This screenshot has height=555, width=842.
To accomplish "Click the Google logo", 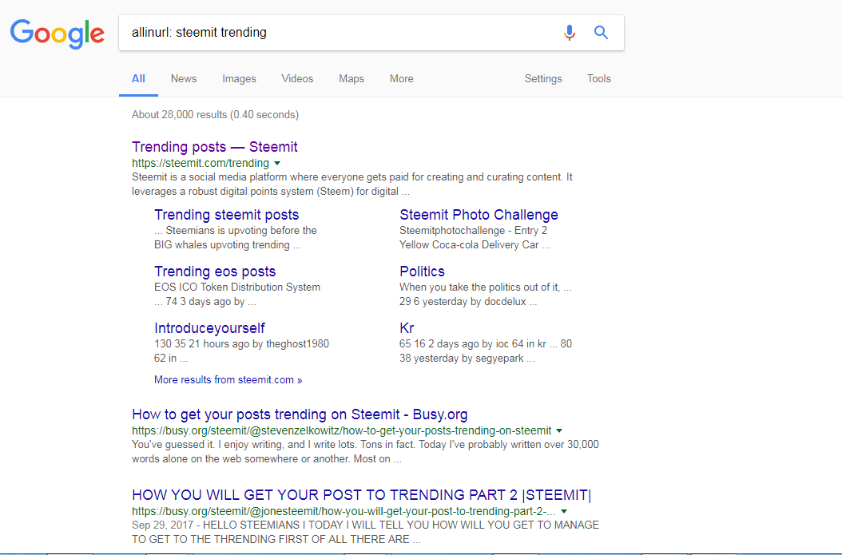I will [x=57, y=34].
